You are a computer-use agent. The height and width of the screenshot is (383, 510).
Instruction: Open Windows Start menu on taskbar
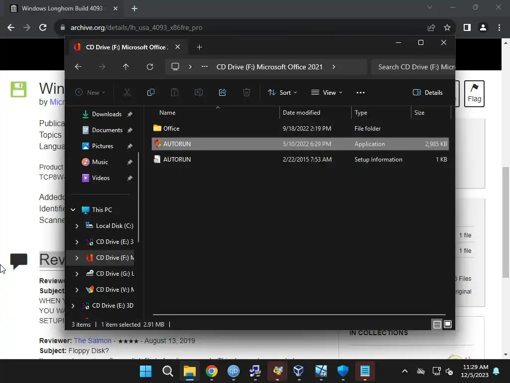[146, 371]
